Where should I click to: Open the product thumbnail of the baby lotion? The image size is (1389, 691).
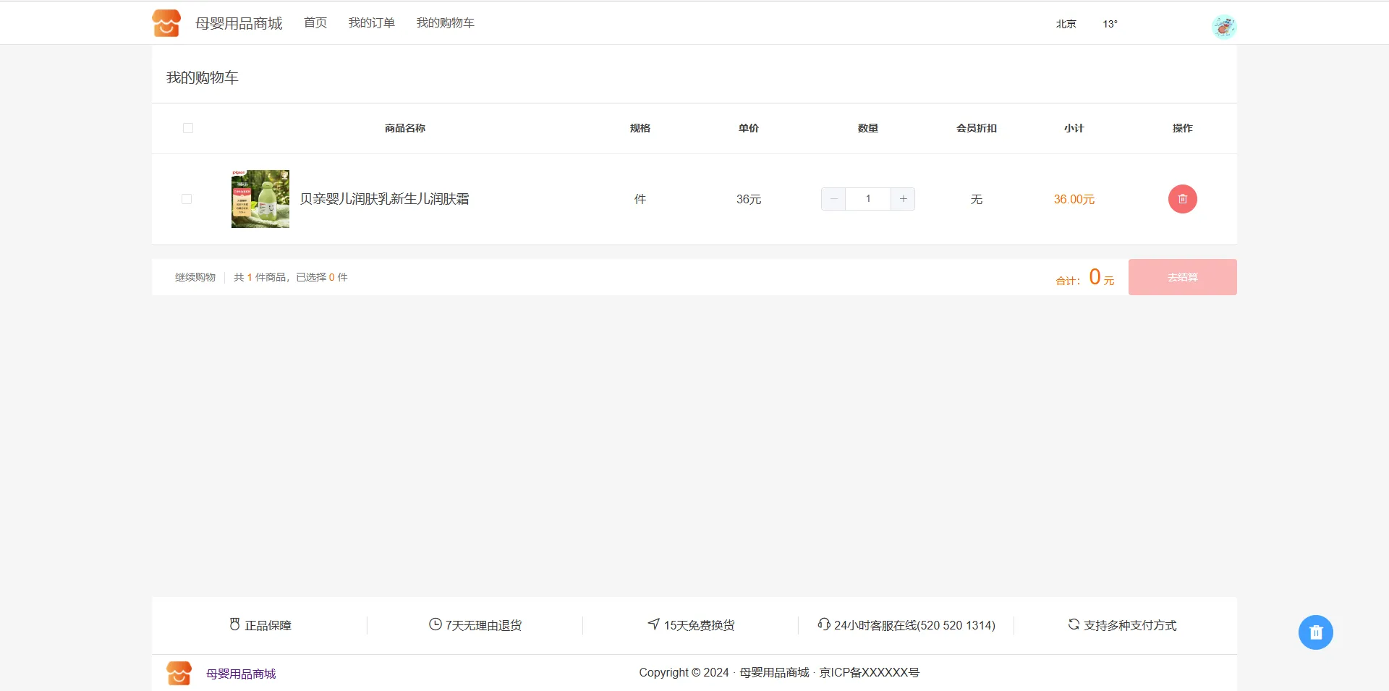click(x=260, y=199)
